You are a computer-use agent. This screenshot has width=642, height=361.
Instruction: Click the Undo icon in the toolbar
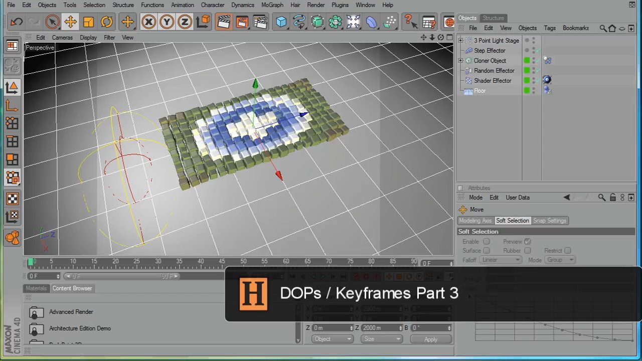pos(17,22)
